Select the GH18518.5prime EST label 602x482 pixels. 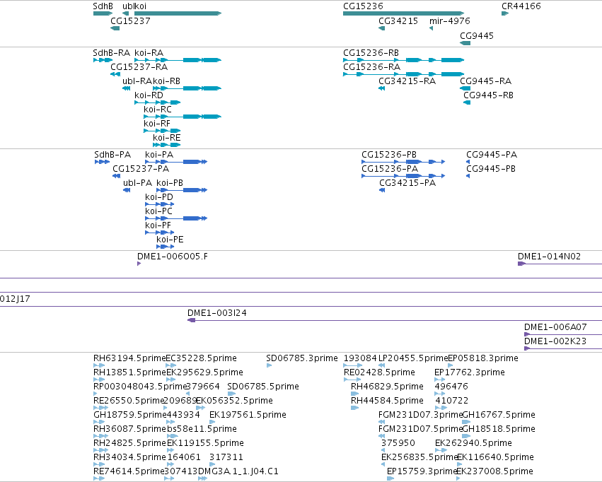click(x=499, y=430)
